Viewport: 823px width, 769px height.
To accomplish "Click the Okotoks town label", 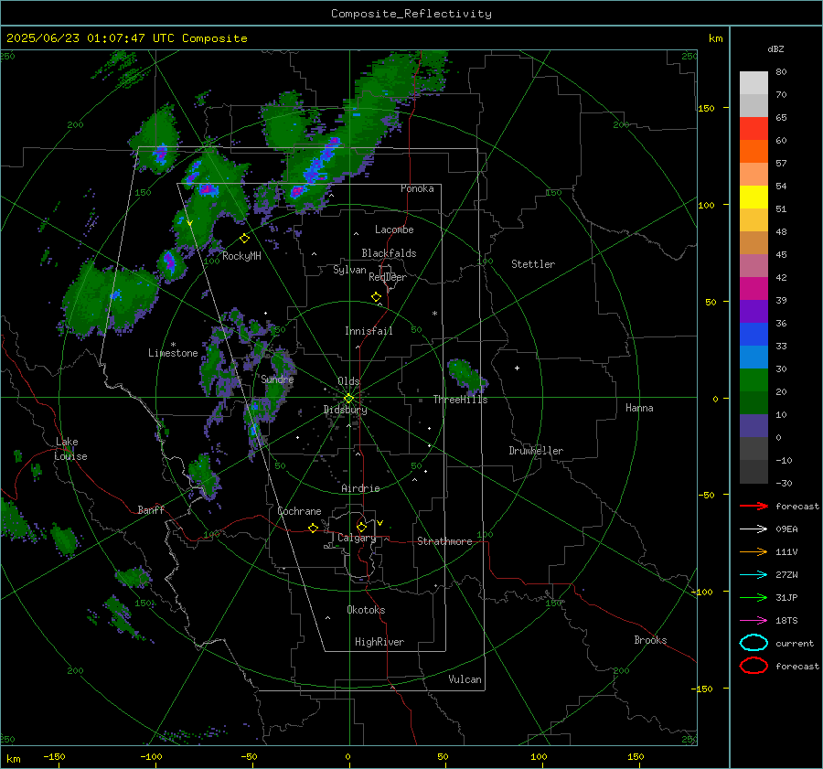I will click(366, 610).
